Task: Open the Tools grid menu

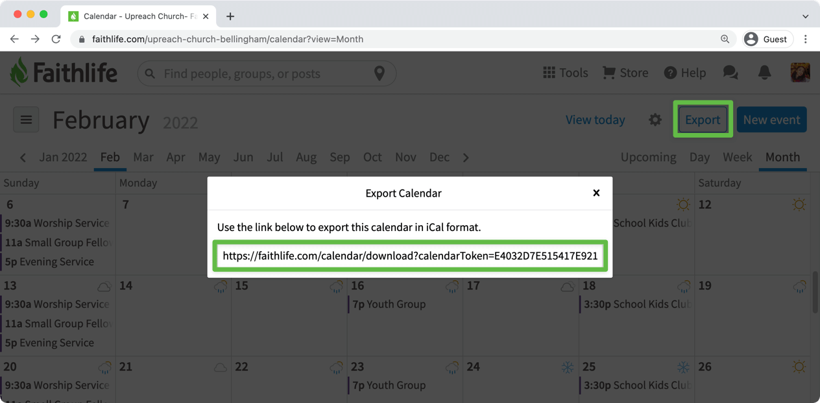Action: pos(565,73)
